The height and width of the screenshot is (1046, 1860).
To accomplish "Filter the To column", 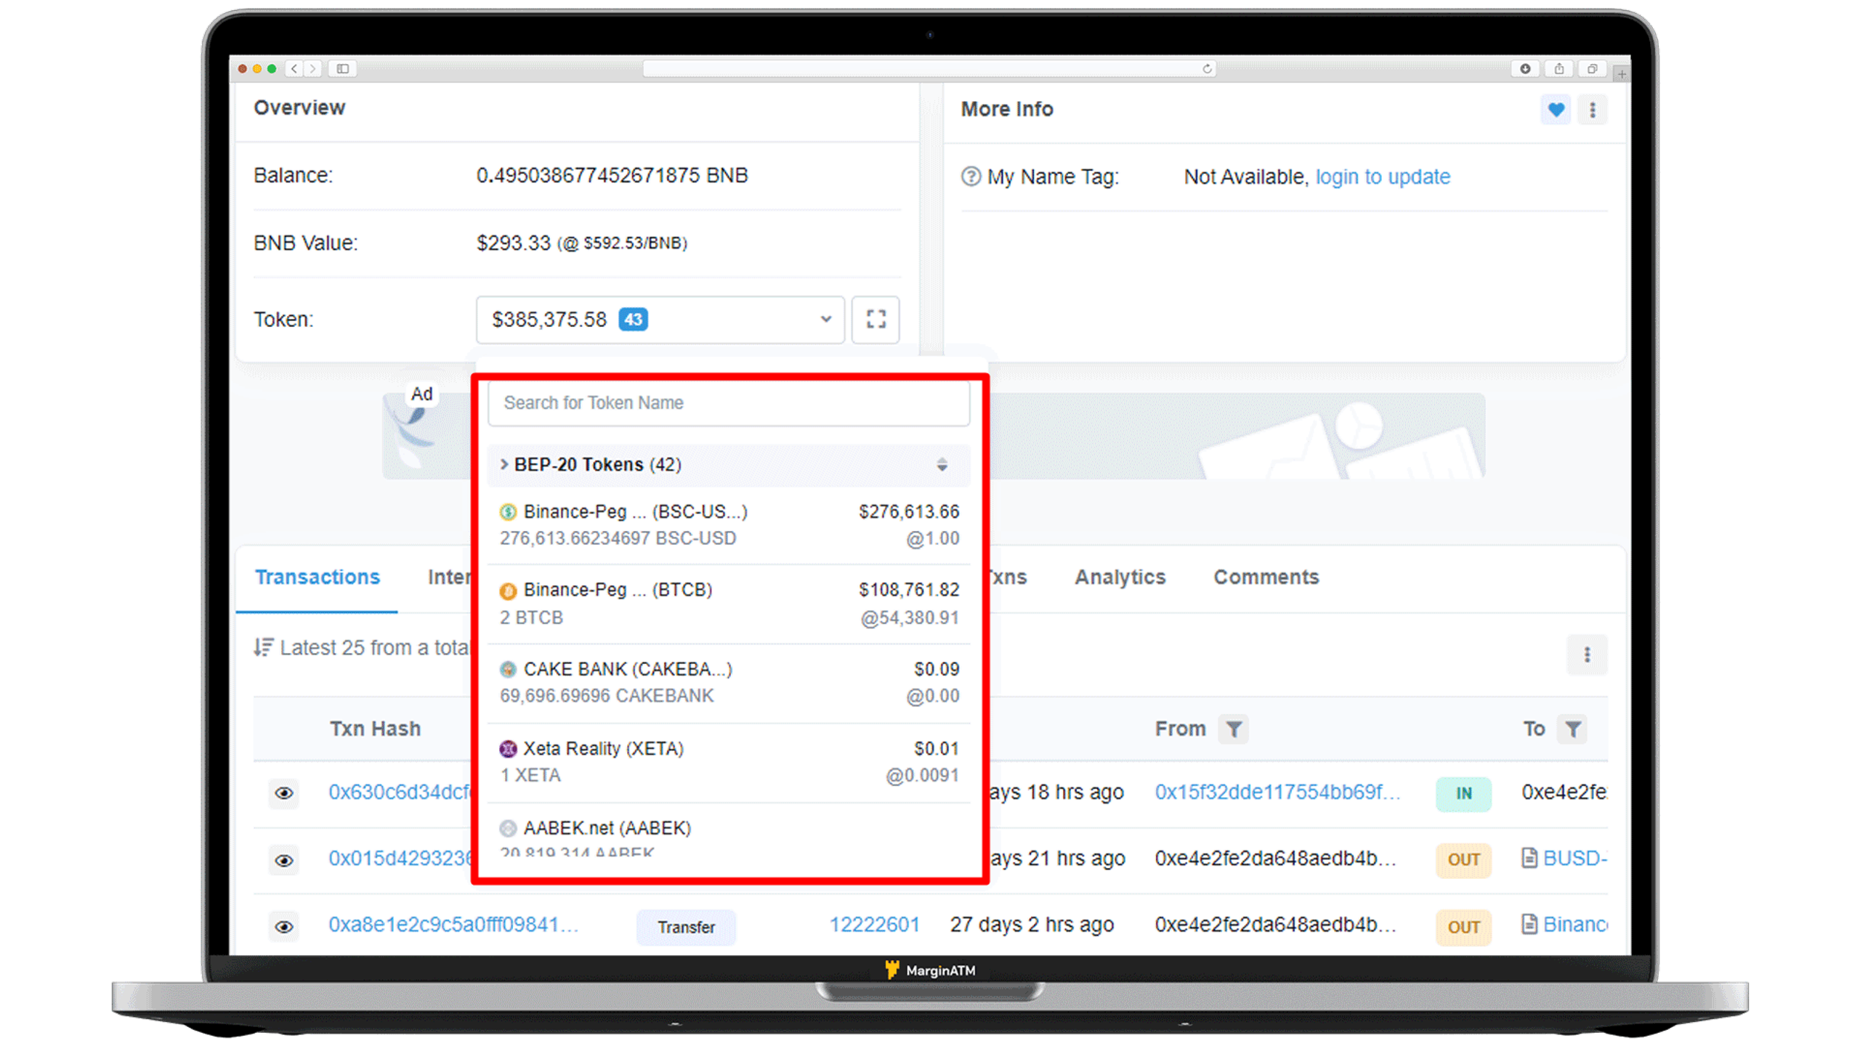I will (1573, 729).
